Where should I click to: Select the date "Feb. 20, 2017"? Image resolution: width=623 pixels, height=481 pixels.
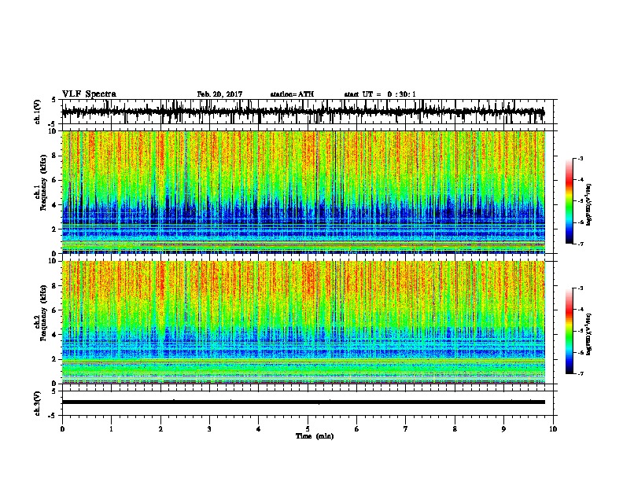click(219, 94)
